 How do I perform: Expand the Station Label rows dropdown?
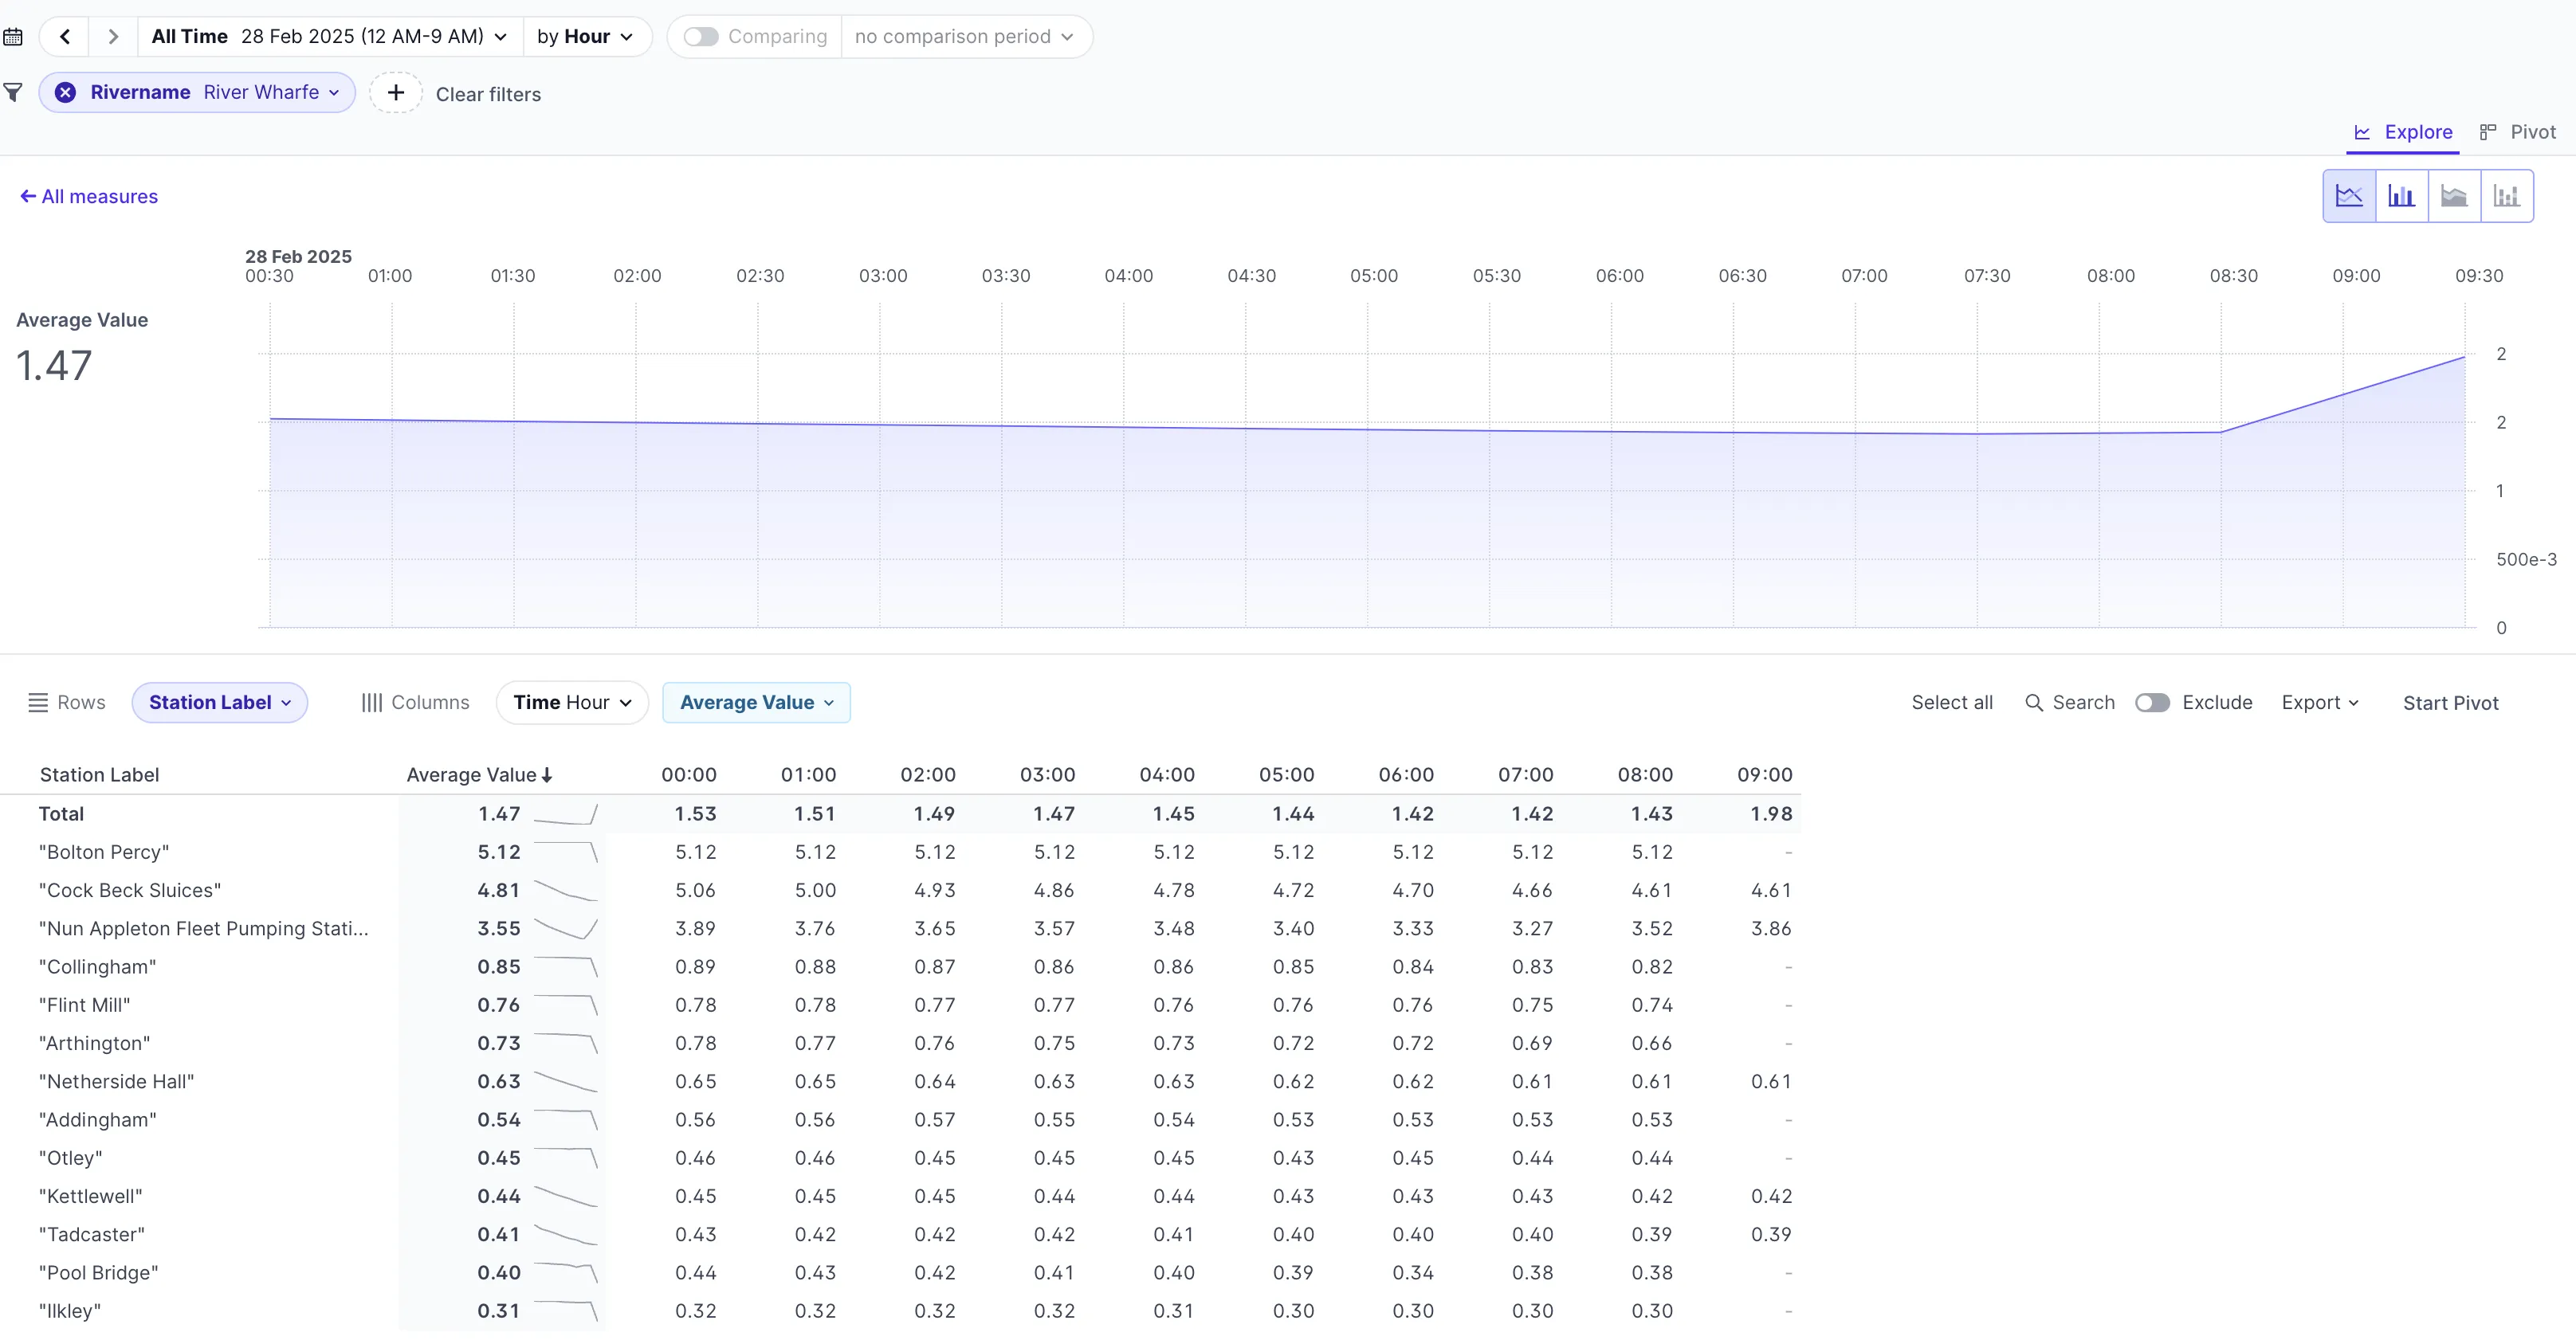click(x=220, y=703)
